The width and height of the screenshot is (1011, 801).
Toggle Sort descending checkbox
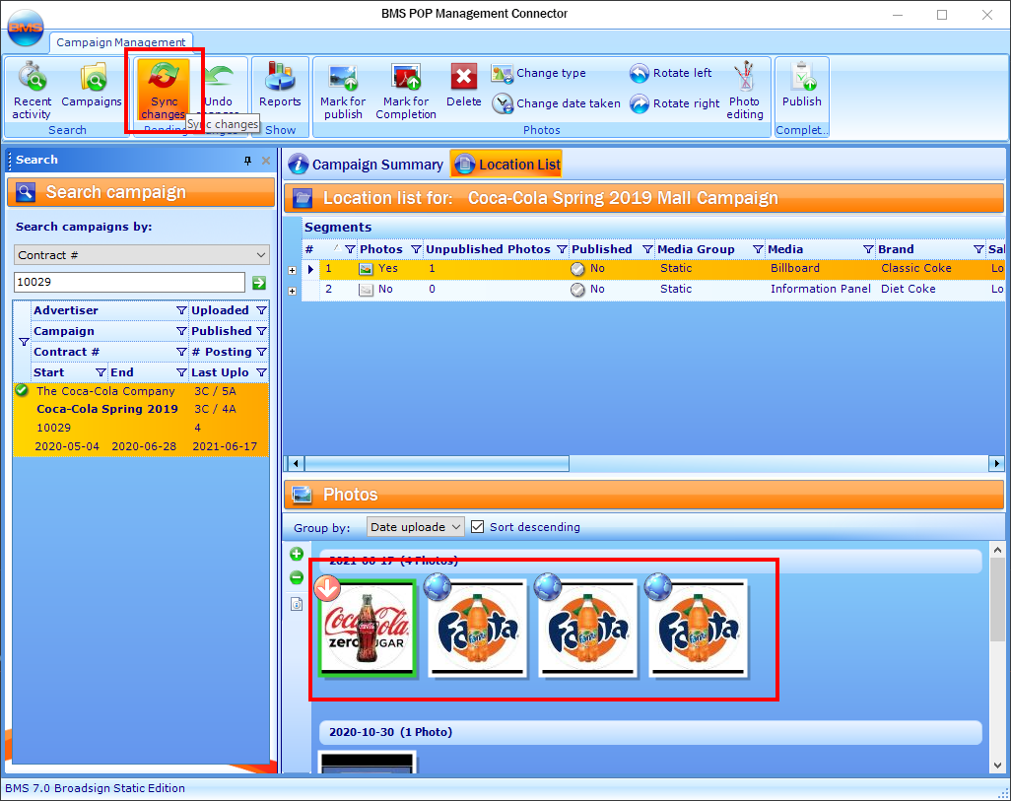click(x=477, y=527)
